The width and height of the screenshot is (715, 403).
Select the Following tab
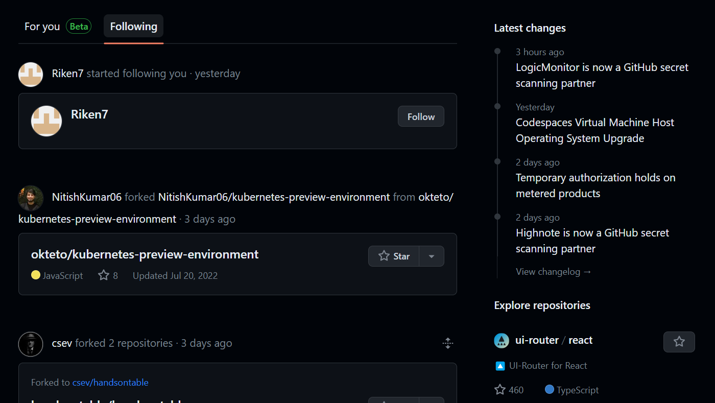tap(133, 26)
